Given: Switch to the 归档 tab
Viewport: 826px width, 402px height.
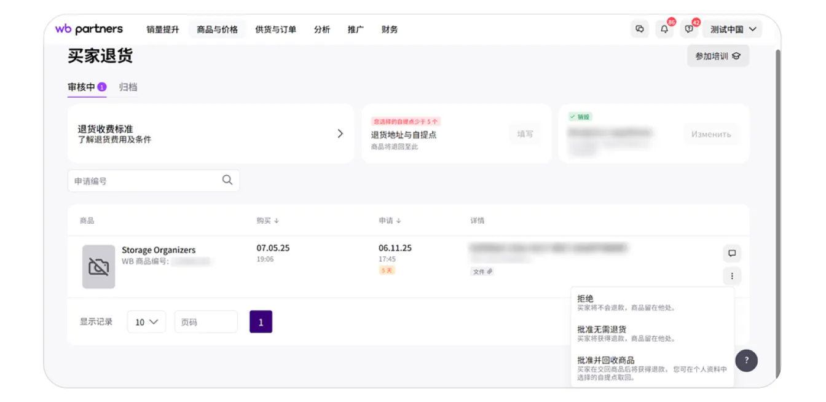Looking at the screenshot, I should pos(128,87).
